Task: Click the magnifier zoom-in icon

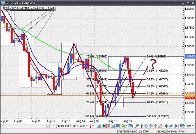Action: (137, 126)
